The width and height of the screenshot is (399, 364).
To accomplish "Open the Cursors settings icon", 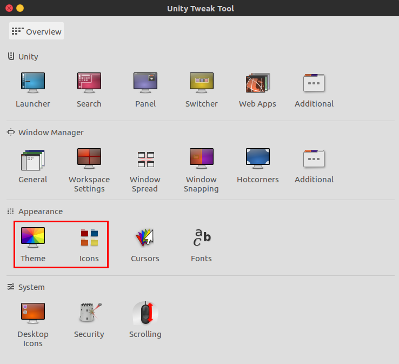I will click(145, 237).
